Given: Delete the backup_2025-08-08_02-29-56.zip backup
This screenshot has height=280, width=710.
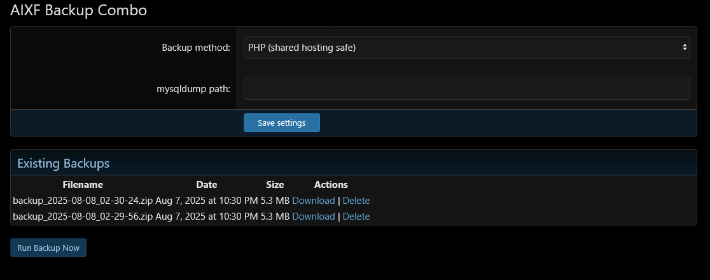Looking at the screenshot, I should 356,217.
